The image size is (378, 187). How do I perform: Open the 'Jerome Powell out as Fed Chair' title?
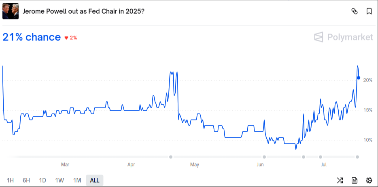83,11
